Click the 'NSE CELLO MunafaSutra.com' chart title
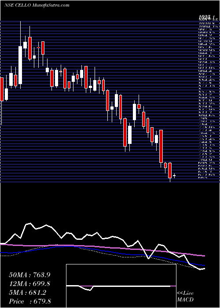220x308 pixels. (37, 5)
